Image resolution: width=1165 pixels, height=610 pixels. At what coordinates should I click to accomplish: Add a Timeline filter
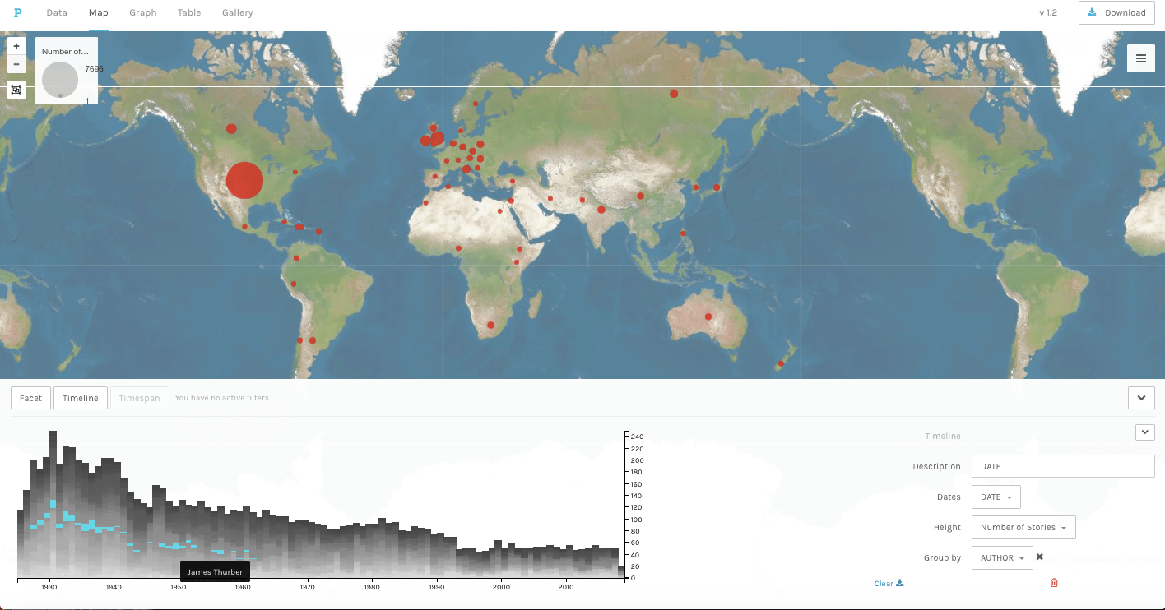(81, 398)
